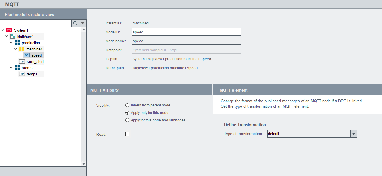Viewport: 382px width, 176px height.
Task: Click the DP icon beside speed
Action: [x=27, y=55]
